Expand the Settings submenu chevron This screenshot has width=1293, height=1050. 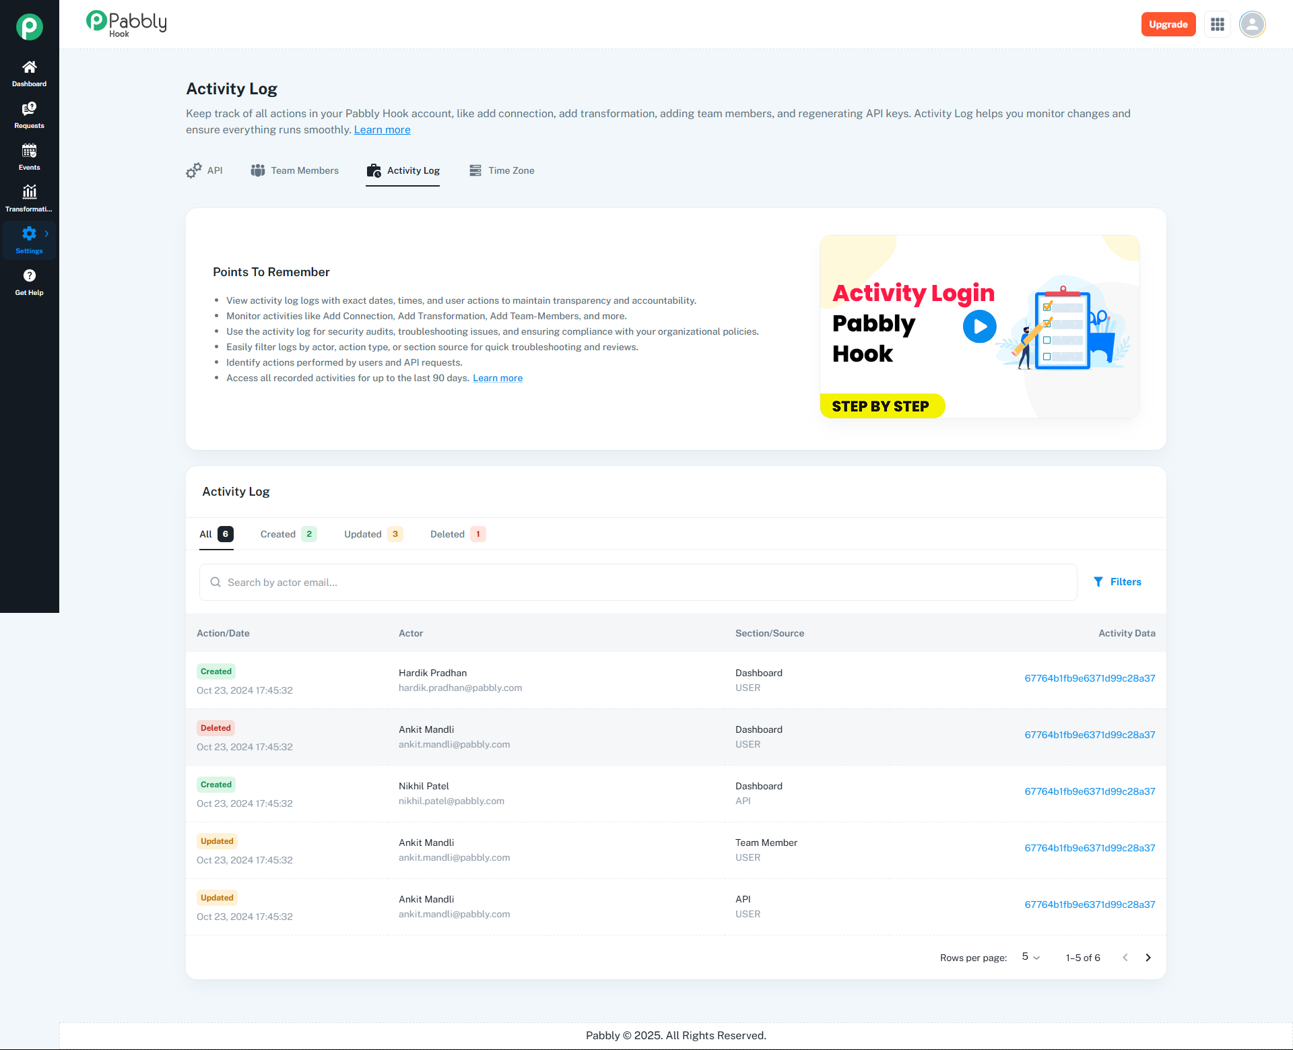pos(46,234)
